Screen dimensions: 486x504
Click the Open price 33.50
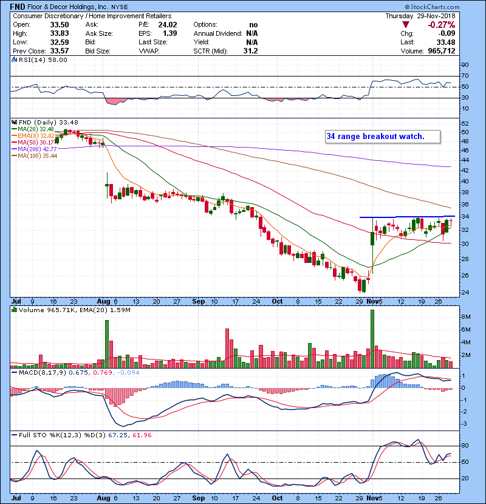coord(60,25)
